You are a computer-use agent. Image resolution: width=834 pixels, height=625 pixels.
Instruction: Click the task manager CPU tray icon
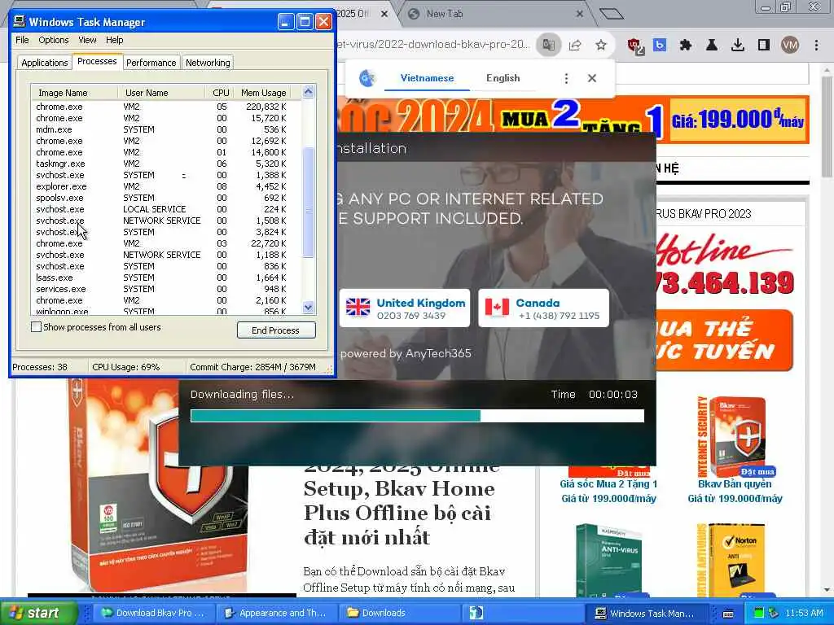click(x=759, y=614)
